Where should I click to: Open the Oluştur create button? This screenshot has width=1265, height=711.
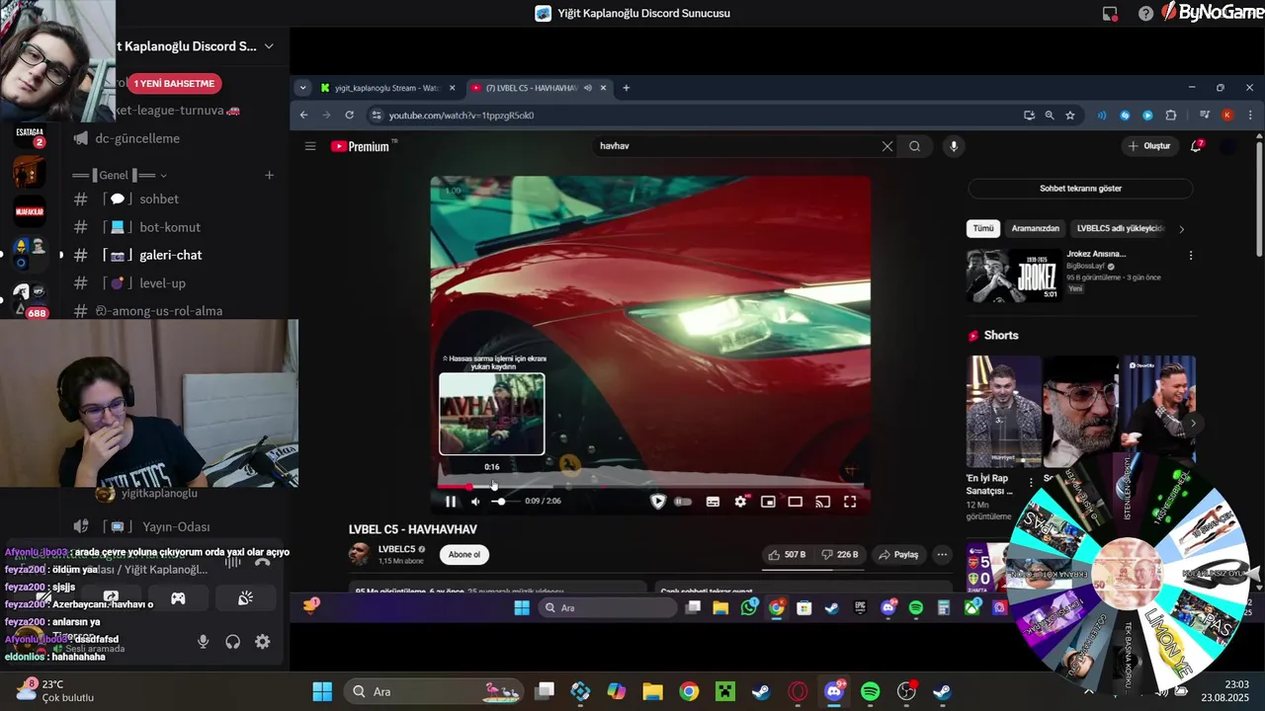(1149, 146)
